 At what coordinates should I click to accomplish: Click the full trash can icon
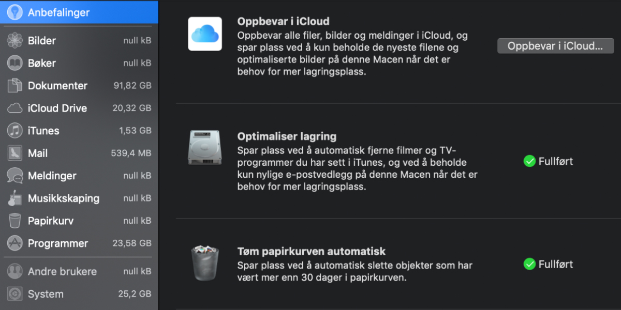205,263
